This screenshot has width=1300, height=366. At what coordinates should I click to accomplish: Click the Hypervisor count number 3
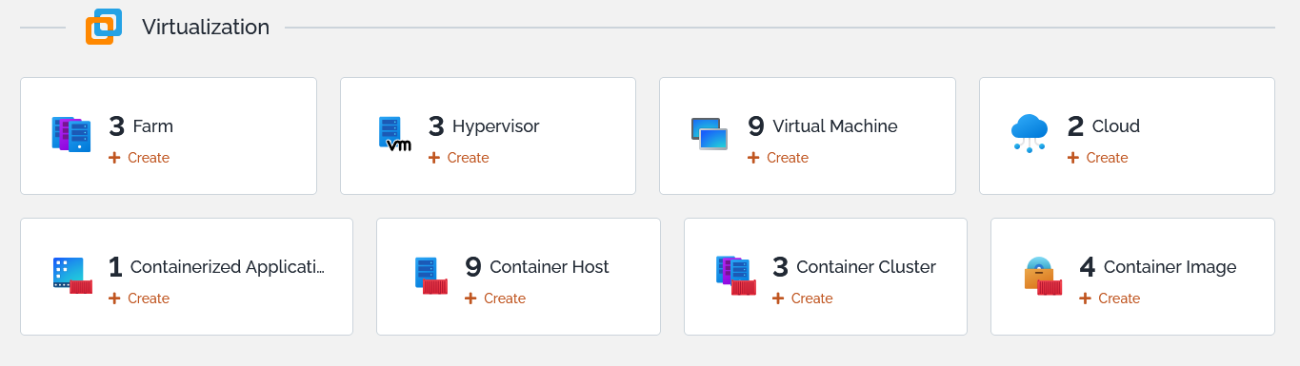tap(436, 126)
